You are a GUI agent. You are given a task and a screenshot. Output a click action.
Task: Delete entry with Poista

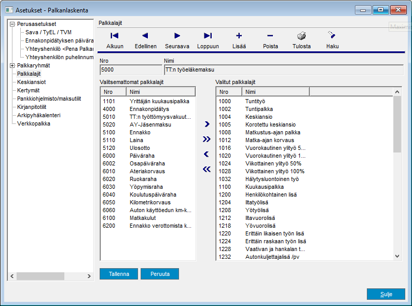270,40
